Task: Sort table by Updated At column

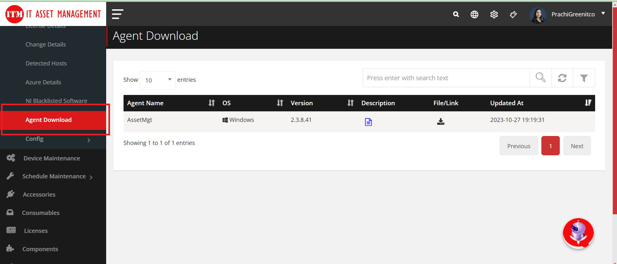Action: [588, 103]
